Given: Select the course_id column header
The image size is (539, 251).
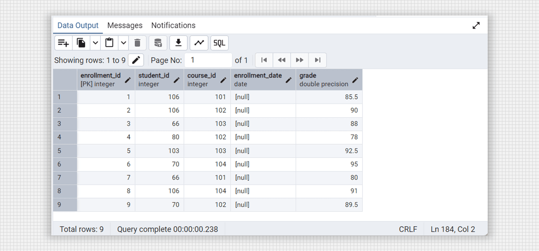Looking at the screenshot, I should (207, 80).
